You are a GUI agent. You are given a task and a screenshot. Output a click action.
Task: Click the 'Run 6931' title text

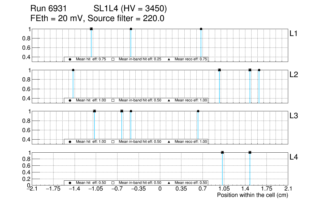(48, 9)
